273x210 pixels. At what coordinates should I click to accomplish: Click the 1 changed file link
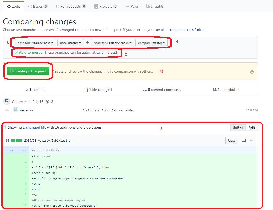pos(34,127)
